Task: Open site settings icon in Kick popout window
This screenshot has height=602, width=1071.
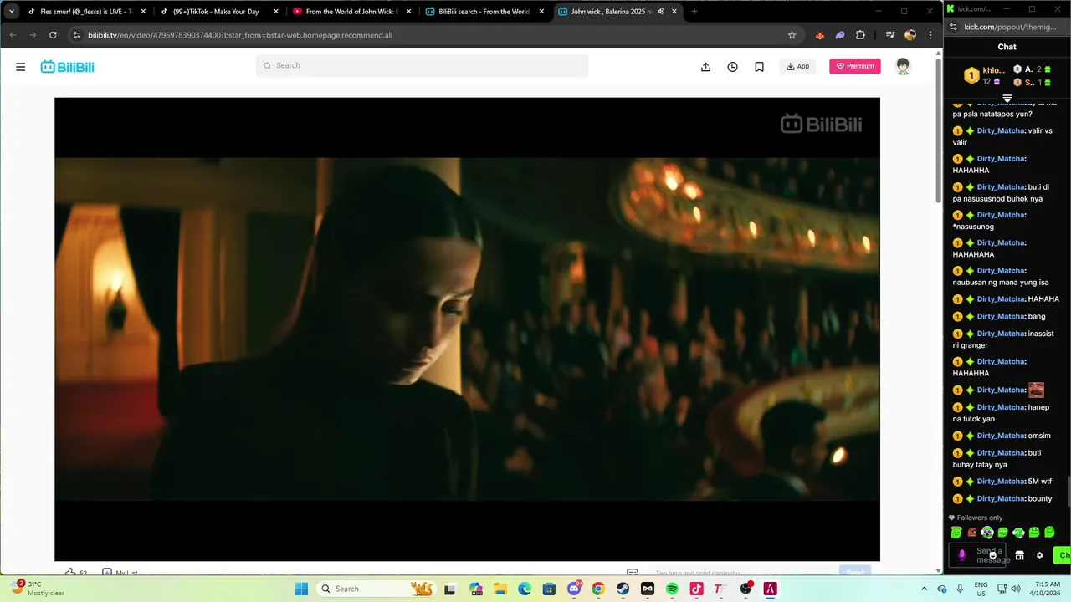Action: tap(955, 27)
